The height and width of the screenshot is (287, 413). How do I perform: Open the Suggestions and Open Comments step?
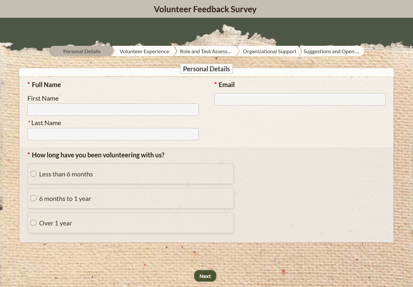[x=331, y=51]
